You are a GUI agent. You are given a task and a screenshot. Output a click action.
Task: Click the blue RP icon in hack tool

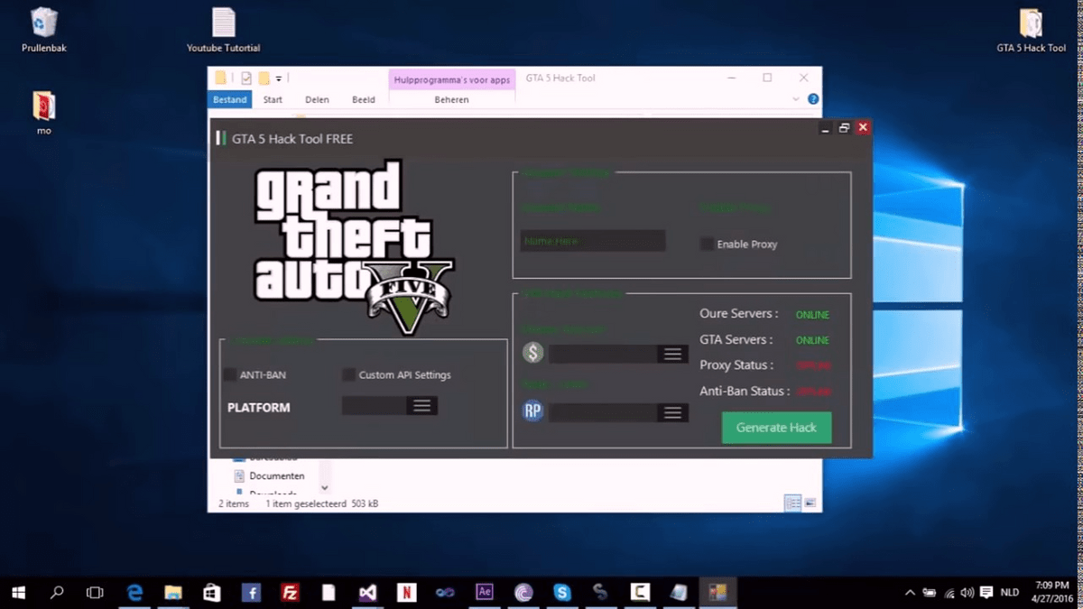pyautogui.click(x=532, y=411)
